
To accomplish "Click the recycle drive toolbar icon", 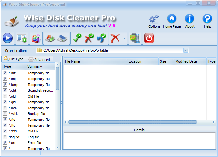I will click(50, 38).
